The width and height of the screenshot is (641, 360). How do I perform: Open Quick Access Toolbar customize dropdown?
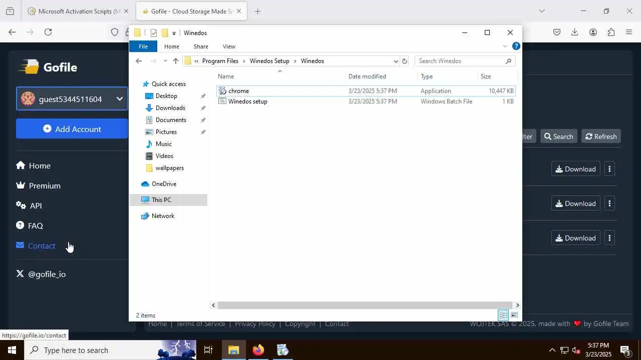[x=174, y=33]
